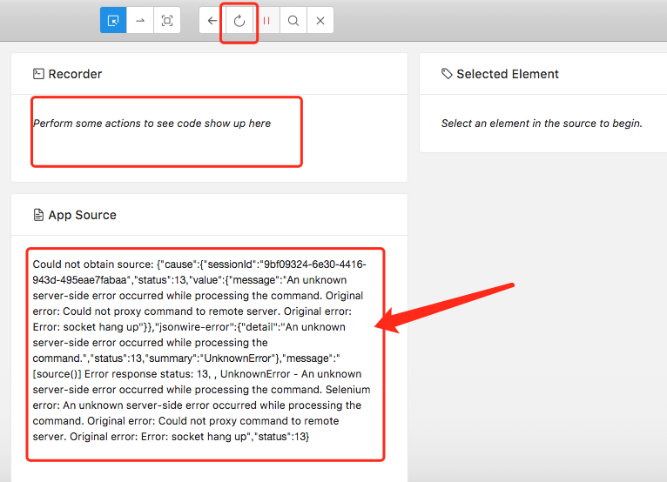The image size is (667, 482).
Task: Open Search for element magnifier
Action: tap(293, 20)
